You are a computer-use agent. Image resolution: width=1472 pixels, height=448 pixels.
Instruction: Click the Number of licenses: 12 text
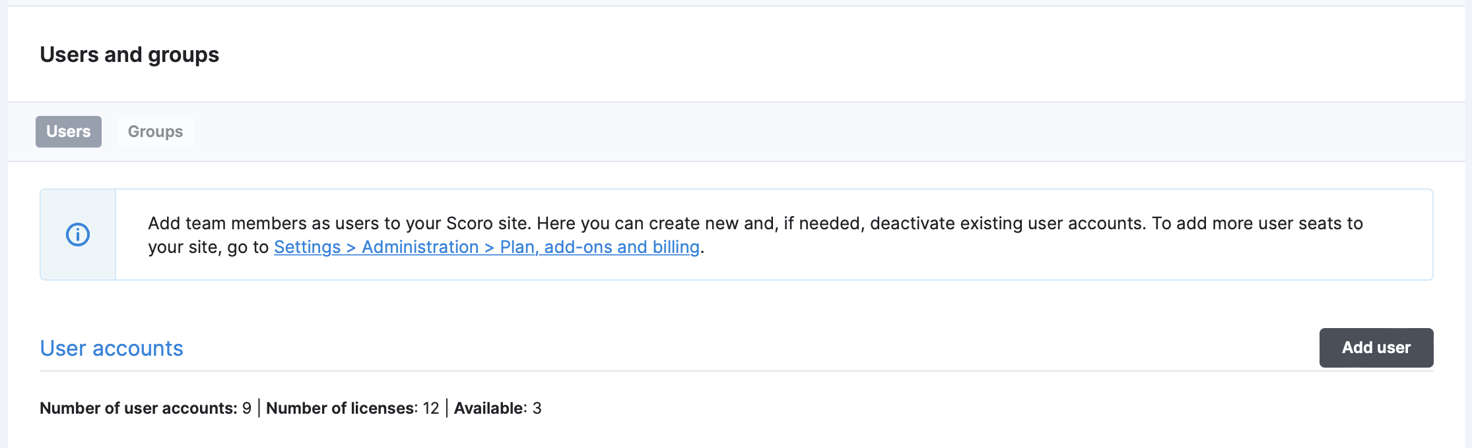coord(352,408)
